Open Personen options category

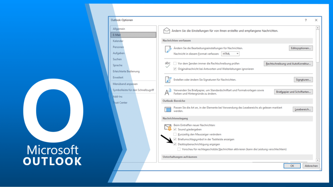point(133,47)
